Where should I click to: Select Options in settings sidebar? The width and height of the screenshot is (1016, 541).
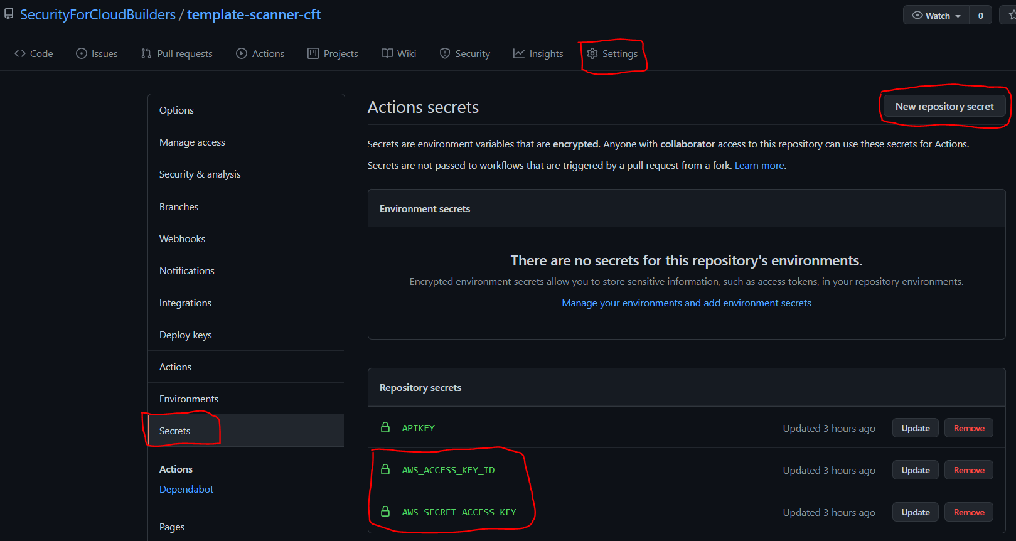click(246, 110)
